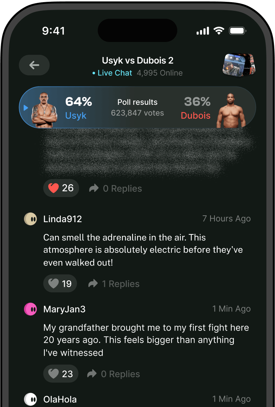Toggle heart on Linda912's comment
The height and width of the screenshot is (407, 275).
60,284
